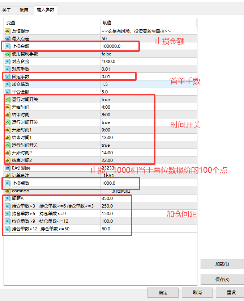Click the 持仓单数>12 持仓单数<=50 label
The height and width of the screenshot is (301, 244).
(x=40, y=229)
